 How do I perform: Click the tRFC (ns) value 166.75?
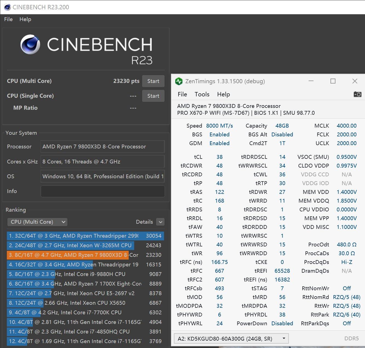(x=220, y=262)
